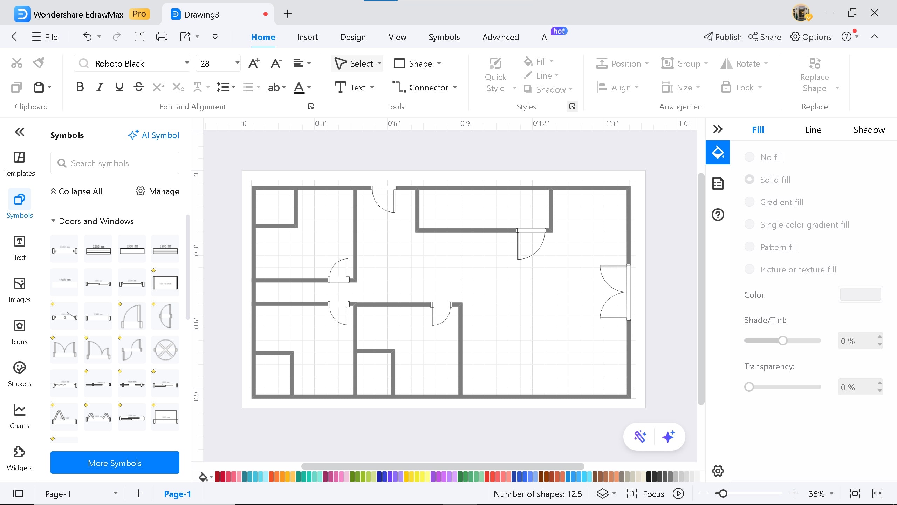
Task: Open the Symbols ribbon tab
Action: 444,37
